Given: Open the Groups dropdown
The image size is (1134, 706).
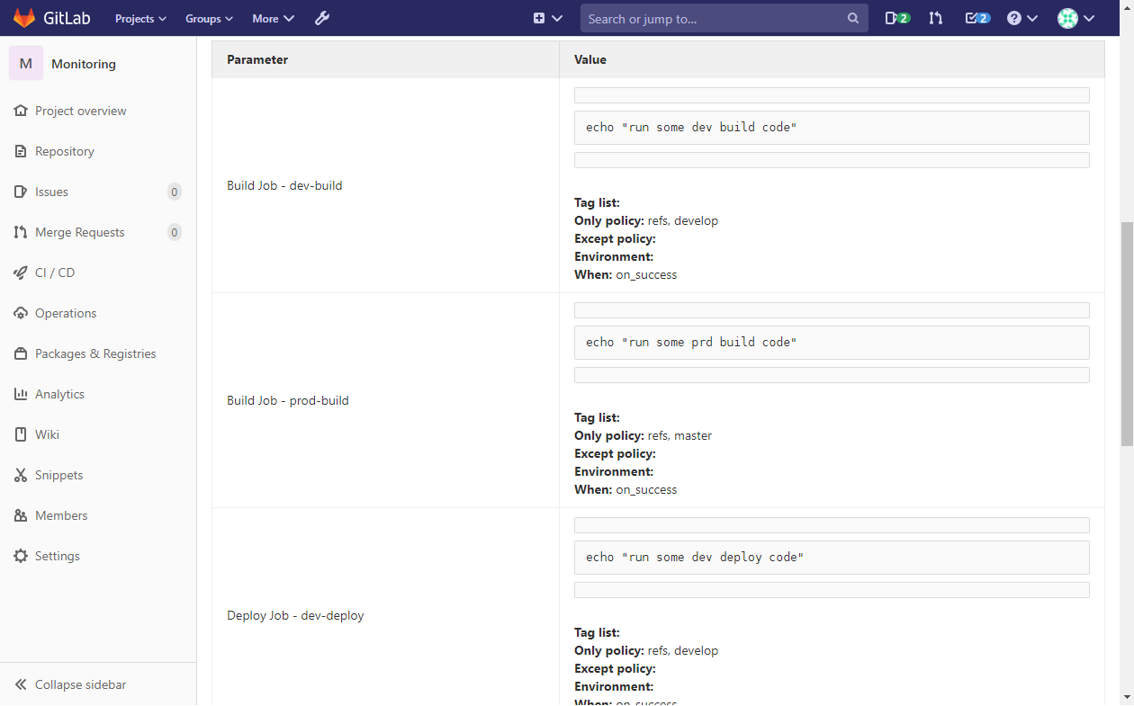Looking at the screenshot, I should point(208,17).
